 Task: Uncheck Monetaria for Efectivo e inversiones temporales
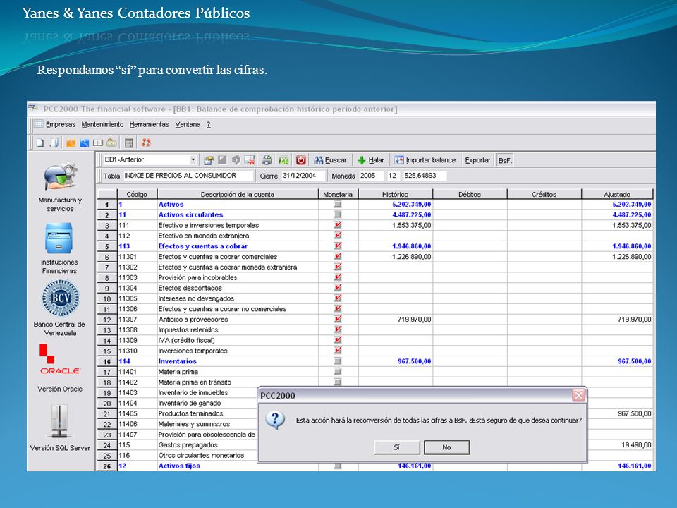coord(338,225)
